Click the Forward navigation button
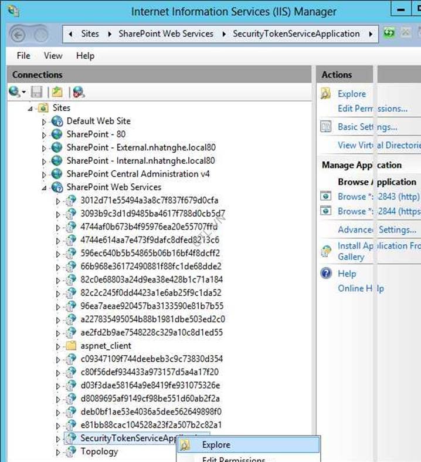Viewport: 421px width, 462px height. [41, 35]
